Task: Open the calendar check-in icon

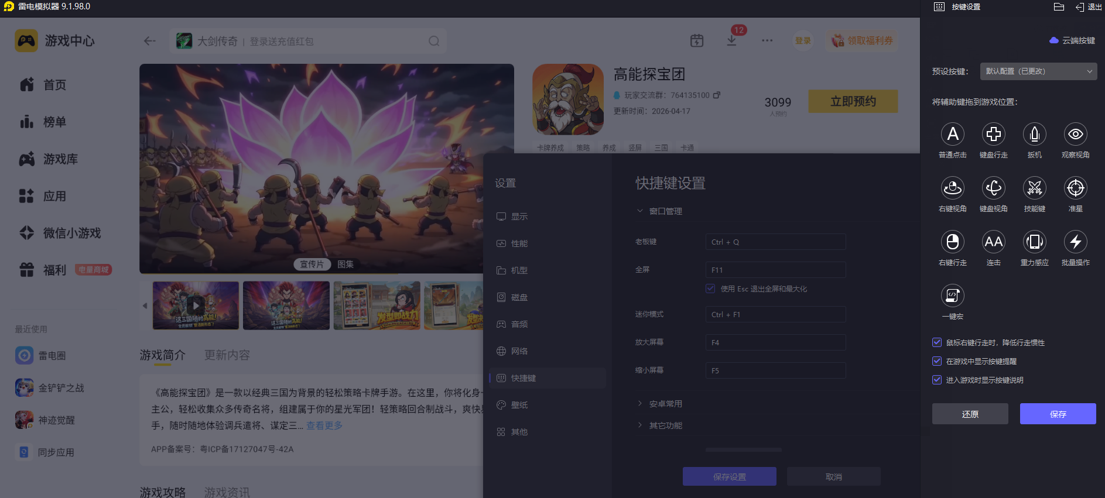Action: click(697, 40)
